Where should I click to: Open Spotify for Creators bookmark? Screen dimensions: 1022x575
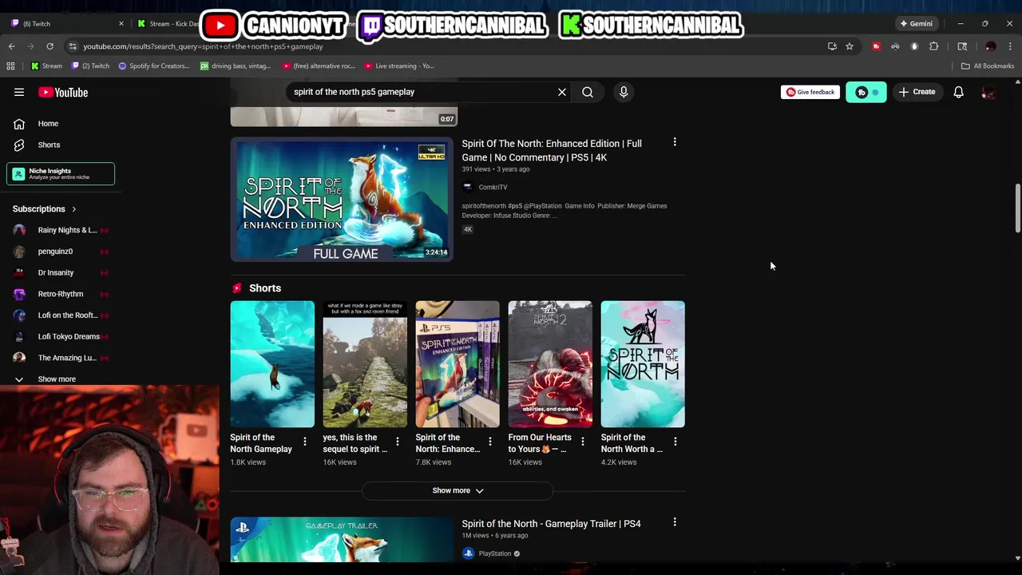154,66
